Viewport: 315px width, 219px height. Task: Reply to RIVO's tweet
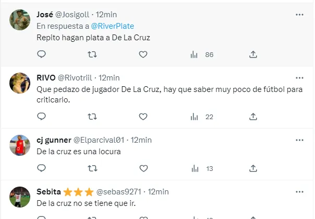(x=42, y=117)
